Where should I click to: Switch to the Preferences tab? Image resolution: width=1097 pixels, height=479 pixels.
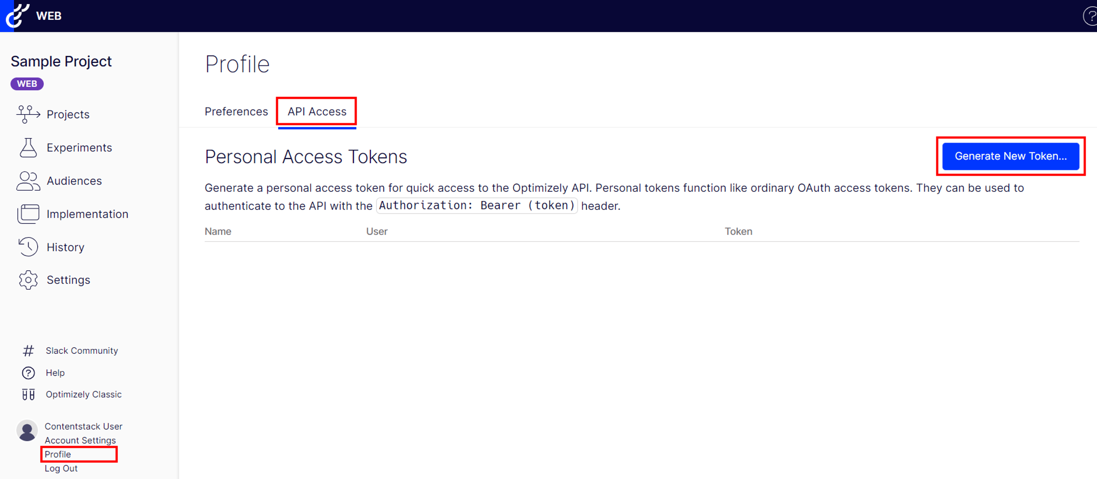(x=236, y=111)
